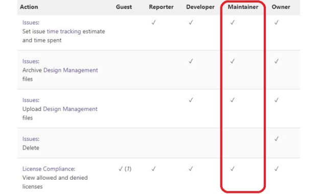Click 'View allowed and denied' text
This screenshot has width=317, height=194.
(x=55, y=178)
